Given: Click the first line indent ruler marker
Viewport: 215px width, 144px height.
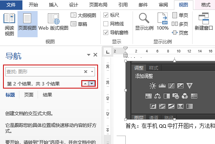Looking at the screenshot, I should [125, 48].
